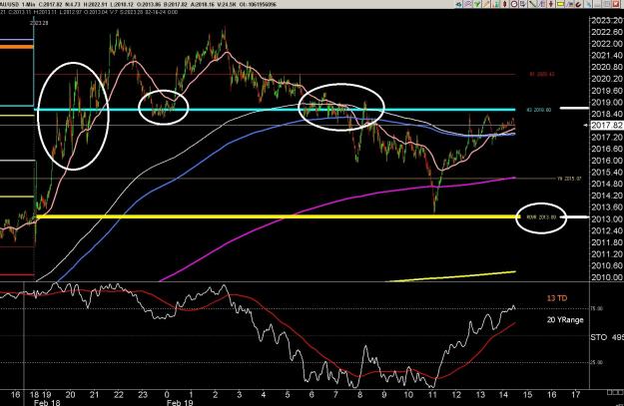Click the 22 hour mark on time axis
The width and height of the screenshot is (624, 406).
click(x=119, y=394)
